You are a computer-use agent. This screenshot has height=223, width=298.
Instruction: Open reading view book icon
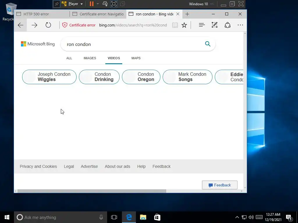(x=175, y=25)
